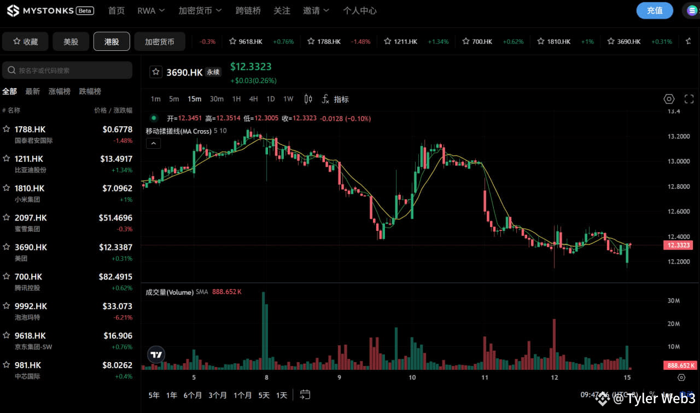Click the 充值 deposit button
This screenshot has height=413, width=700.
click(x=655, y=10)
